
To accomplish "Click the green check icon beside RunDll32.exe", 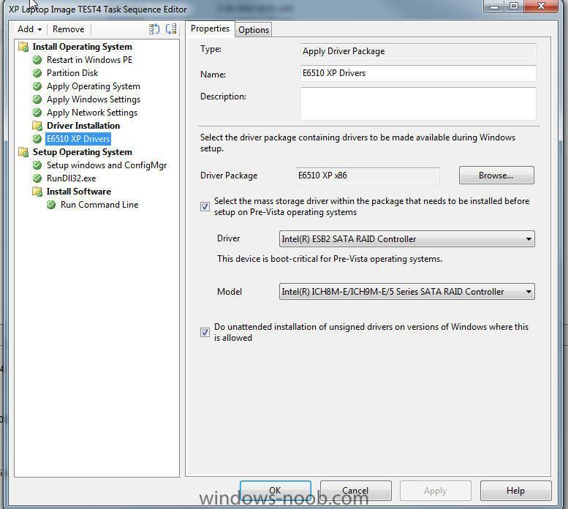I will click(37, 178).
